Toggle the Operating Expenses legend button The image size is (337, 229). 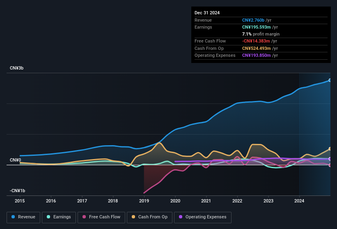(203, 217)
